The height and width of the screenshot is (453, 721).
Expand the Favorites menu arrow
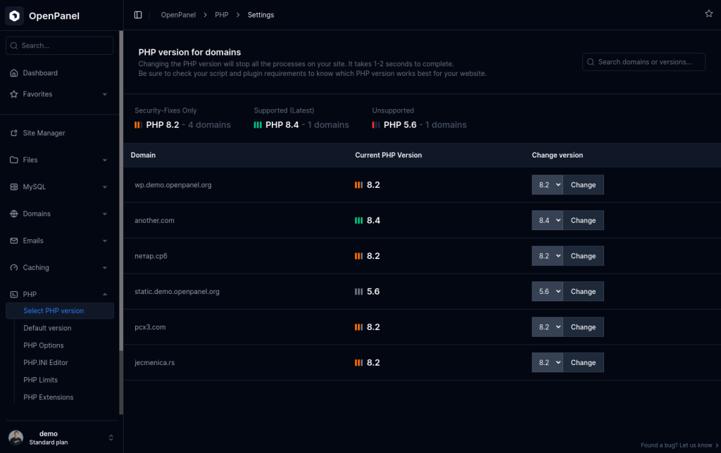[105, 94]
